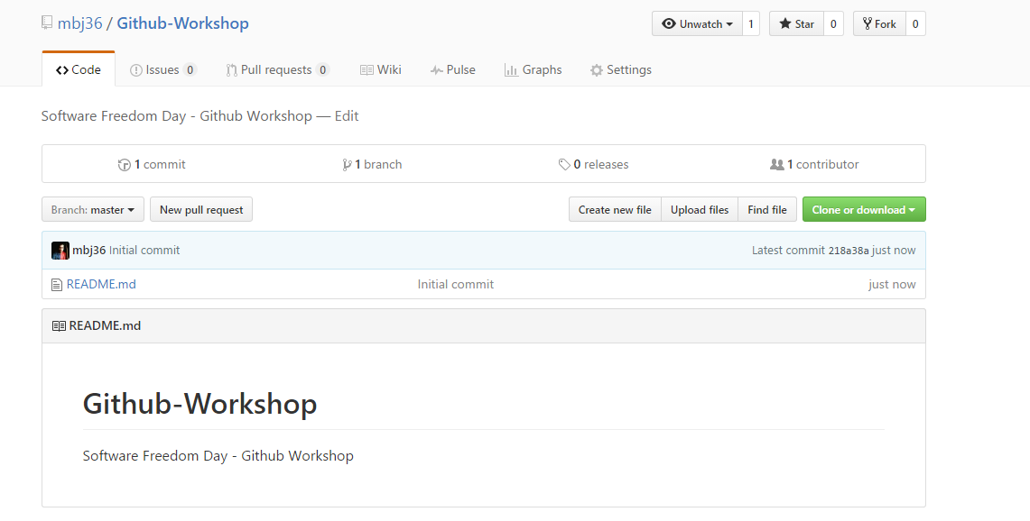
Task: Click the book icon in README.md header
Action: tap(59, 326)
